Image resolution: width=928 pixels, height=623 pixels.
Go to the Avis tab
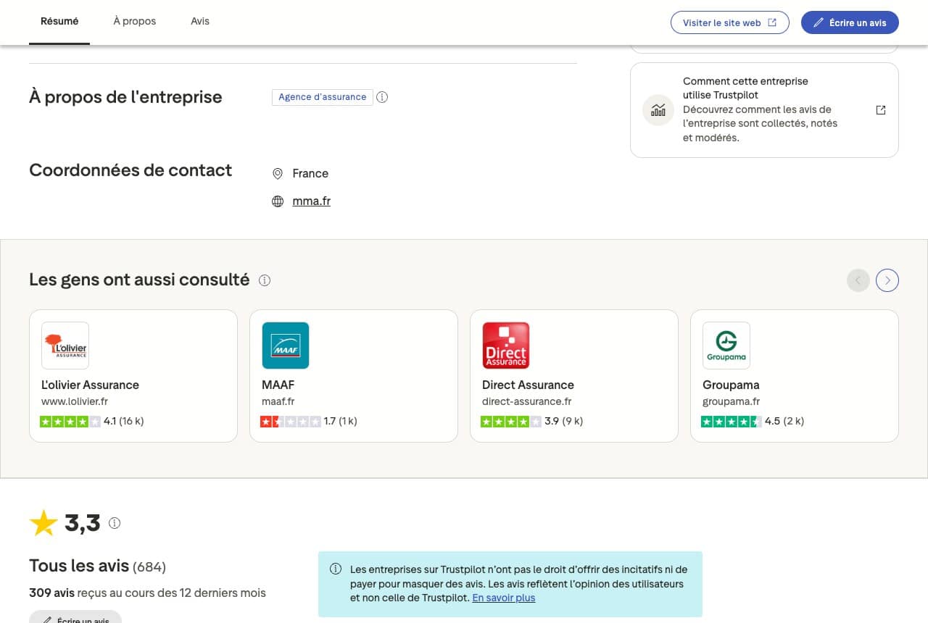(200, 22)
